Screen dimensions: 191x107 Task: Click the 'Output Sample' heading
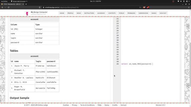19,98
